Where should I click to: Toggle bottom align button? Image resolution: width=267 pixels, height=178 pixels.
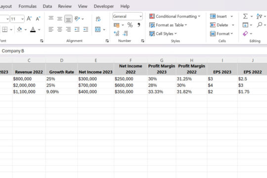[68, 19]
